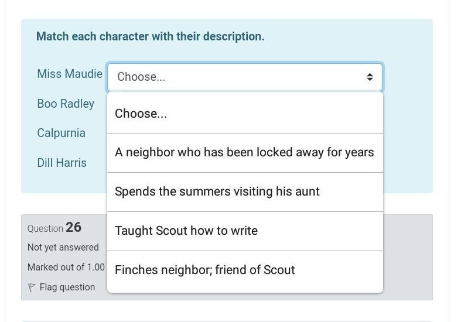
Task: Click the bold number 26
Action: 73,227
